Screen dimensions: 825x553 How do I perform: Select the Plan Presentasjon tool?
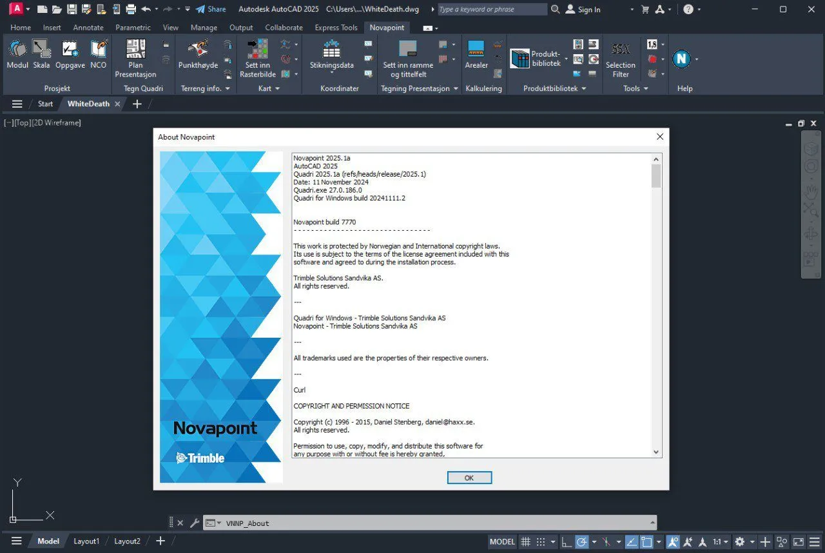coord(135,56)
